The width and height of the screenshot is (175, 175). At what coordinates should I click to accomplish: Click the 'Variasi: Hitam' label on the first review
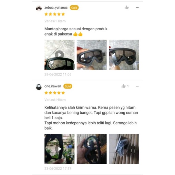[x=55, y=21]
